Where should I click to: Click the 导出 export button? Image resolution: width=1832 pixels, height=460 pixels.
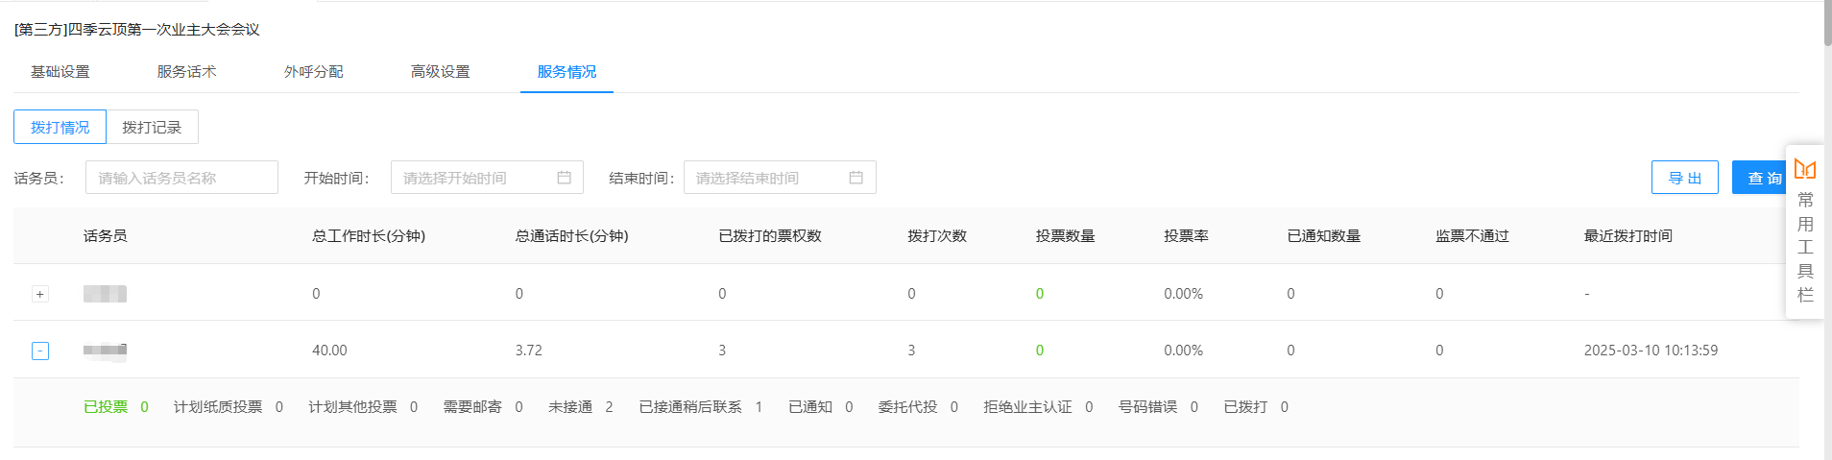click(x=1684, y=178)
